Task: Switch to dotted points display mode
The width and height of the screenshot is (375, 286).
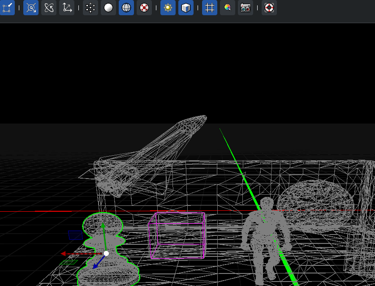Action: coord(91,8)
